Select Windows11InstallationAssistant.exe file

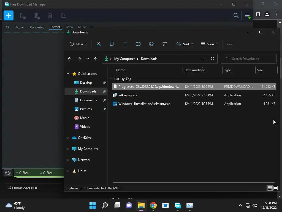194,104
